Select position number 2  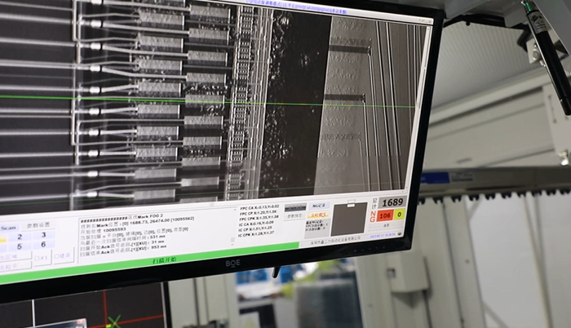click(x=19, y=237)
